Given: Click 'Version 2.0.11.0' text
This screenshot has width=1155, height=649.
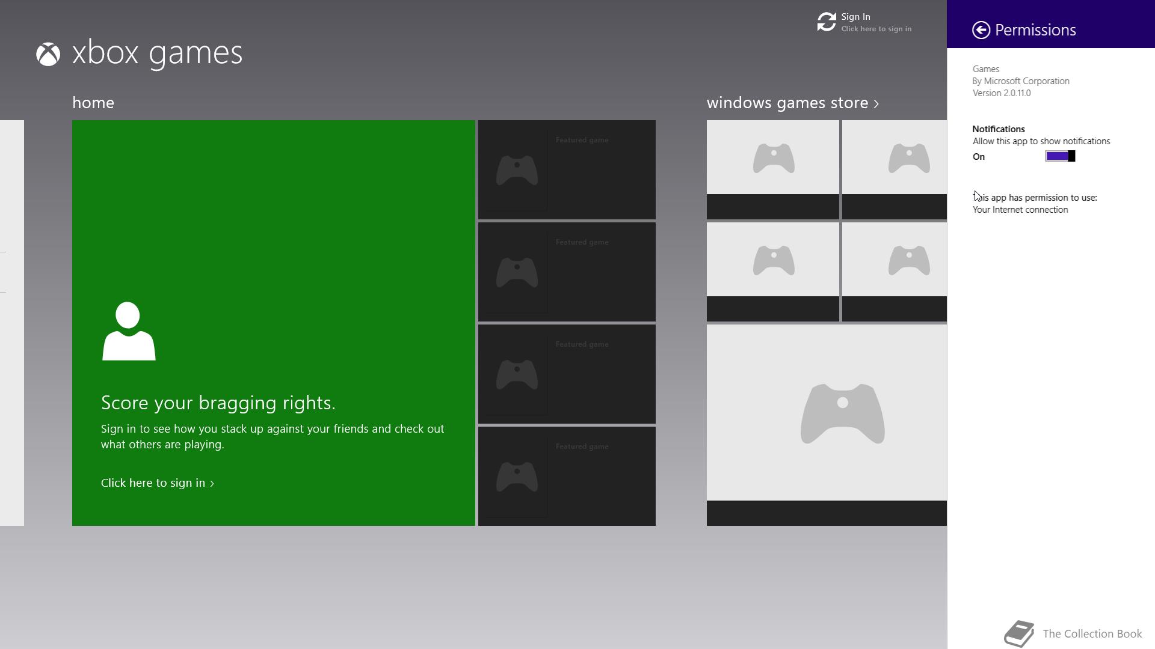Looking at the screenshot, I should pyautogui.click(x=1002, y=93).
